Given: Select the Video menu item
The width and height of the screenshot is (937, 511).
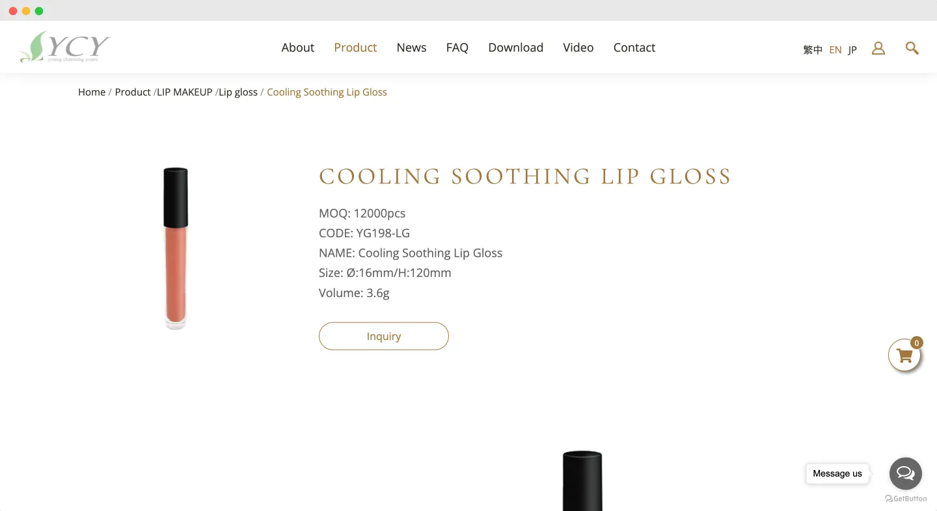Looking at the screenshot, I should [578, 47].
